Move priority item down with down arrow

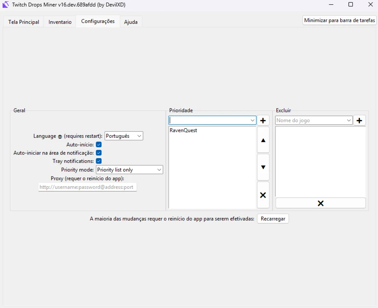click(263, 167)
